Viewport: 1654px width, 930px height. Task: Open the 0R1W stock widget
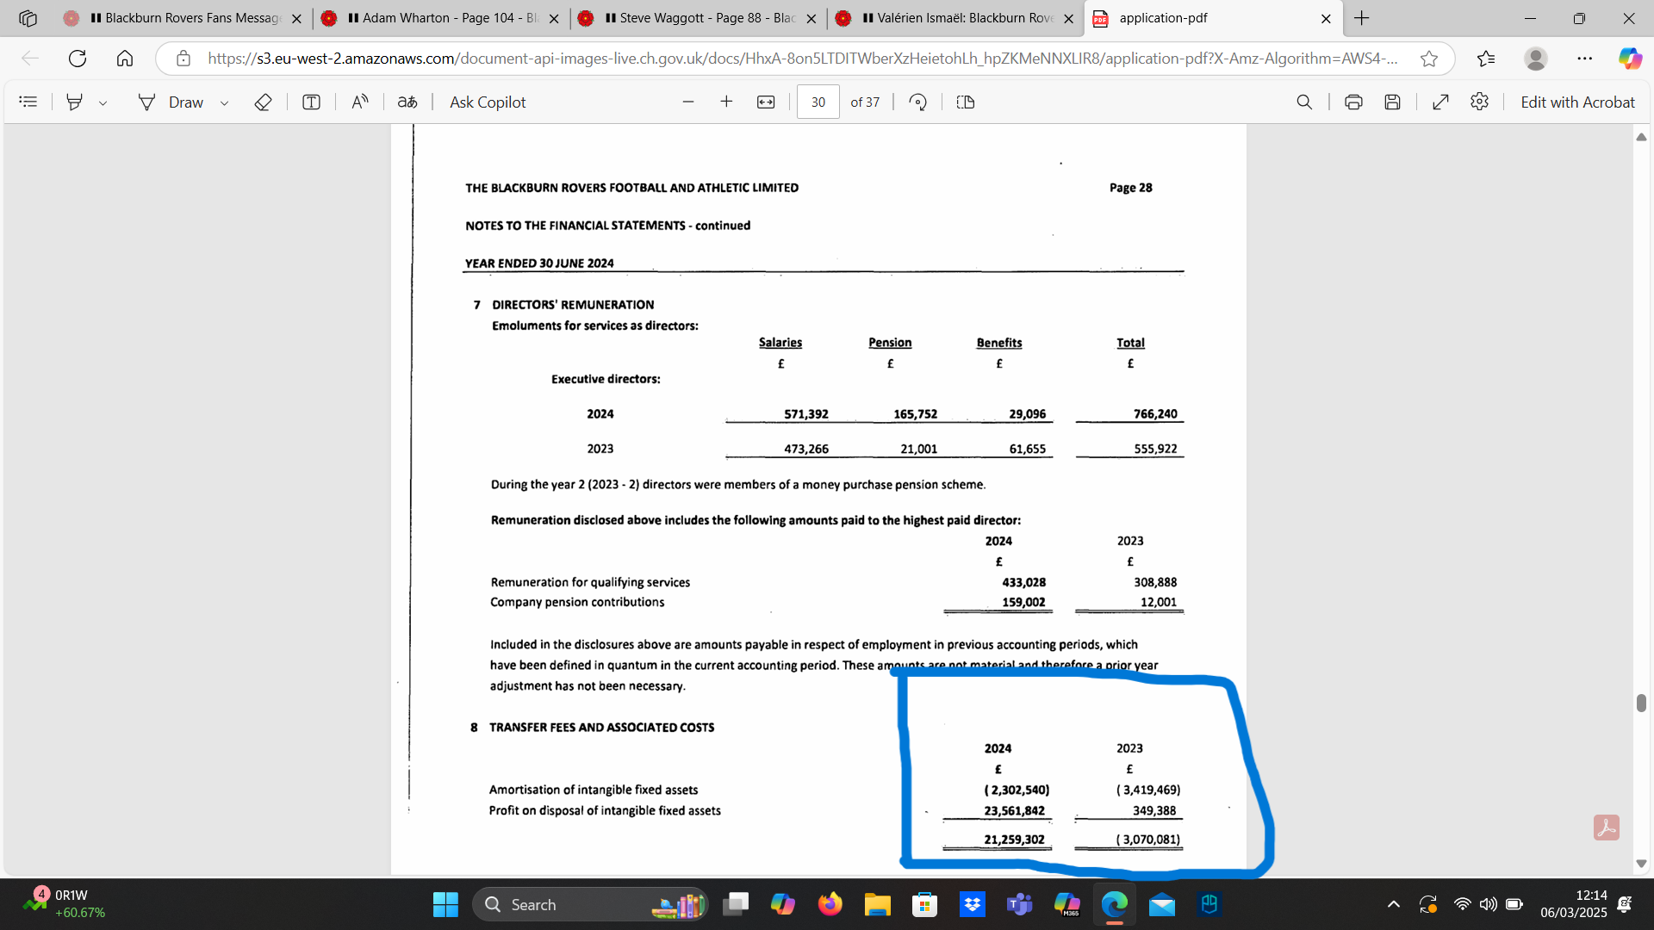65,904
